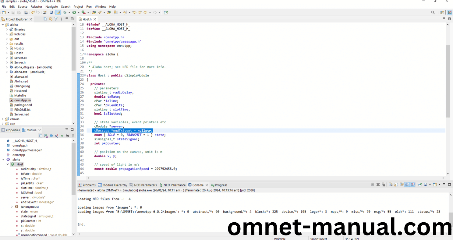Viewport: 453px width, 240px height.
Task: Open the Navigate menu
Action: [x=51, y=6]
